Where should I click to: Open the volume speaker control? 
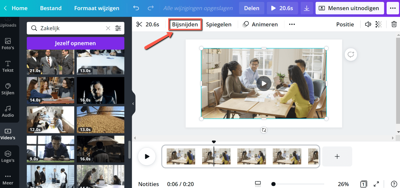[368, 24]
